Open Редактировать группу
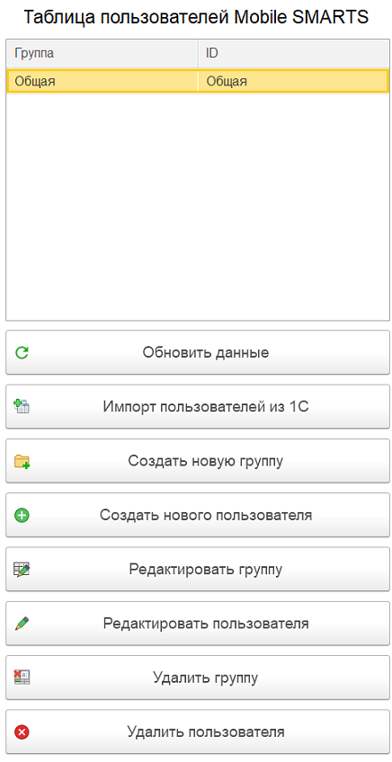This screenshot has width=392, height=762. (x=198, y=569)
